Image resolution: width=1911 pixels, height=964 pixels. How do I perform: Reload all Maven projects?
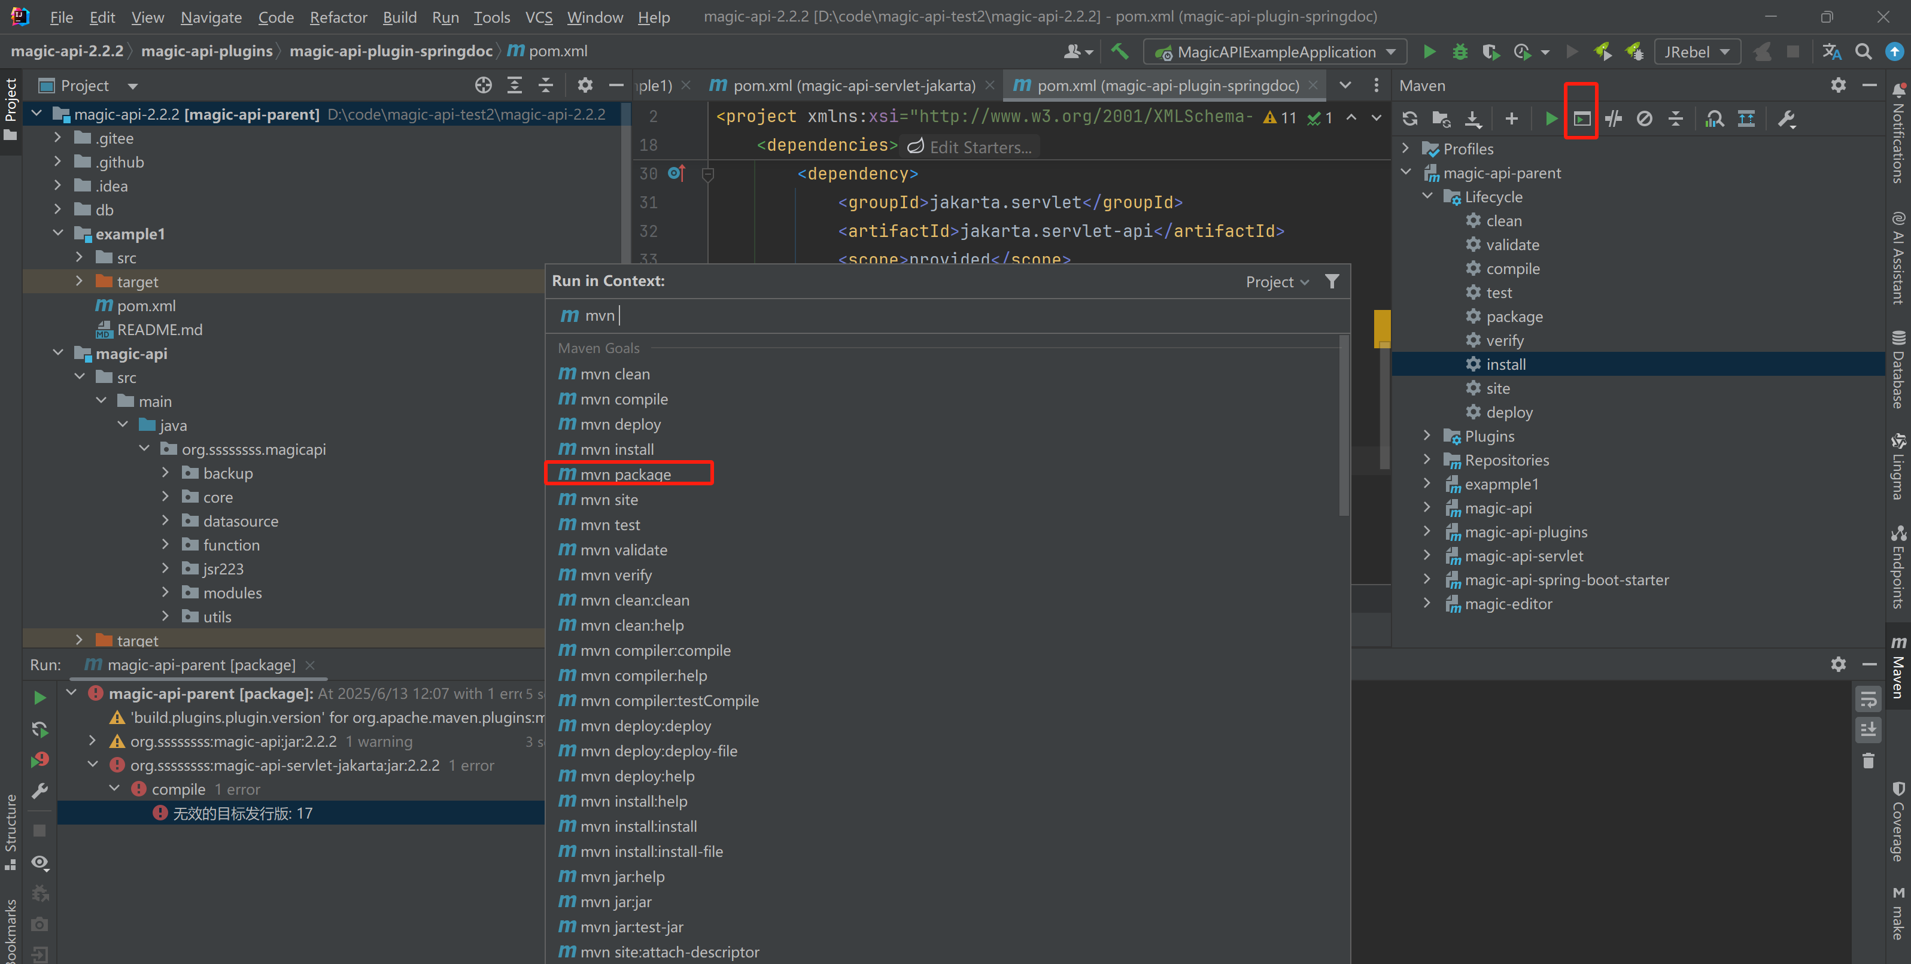[1409, 118]
